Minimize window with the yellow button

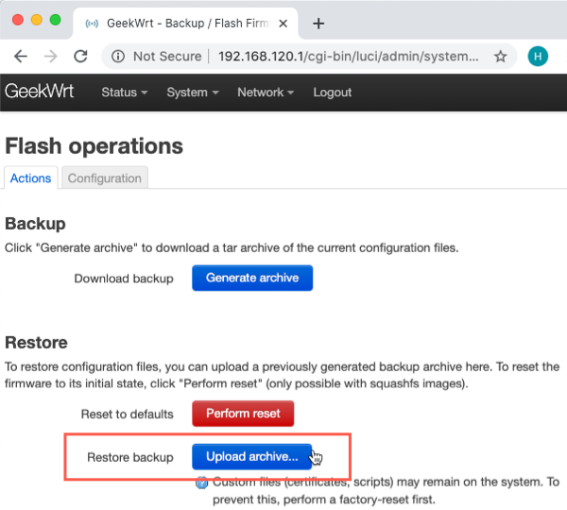37,20
